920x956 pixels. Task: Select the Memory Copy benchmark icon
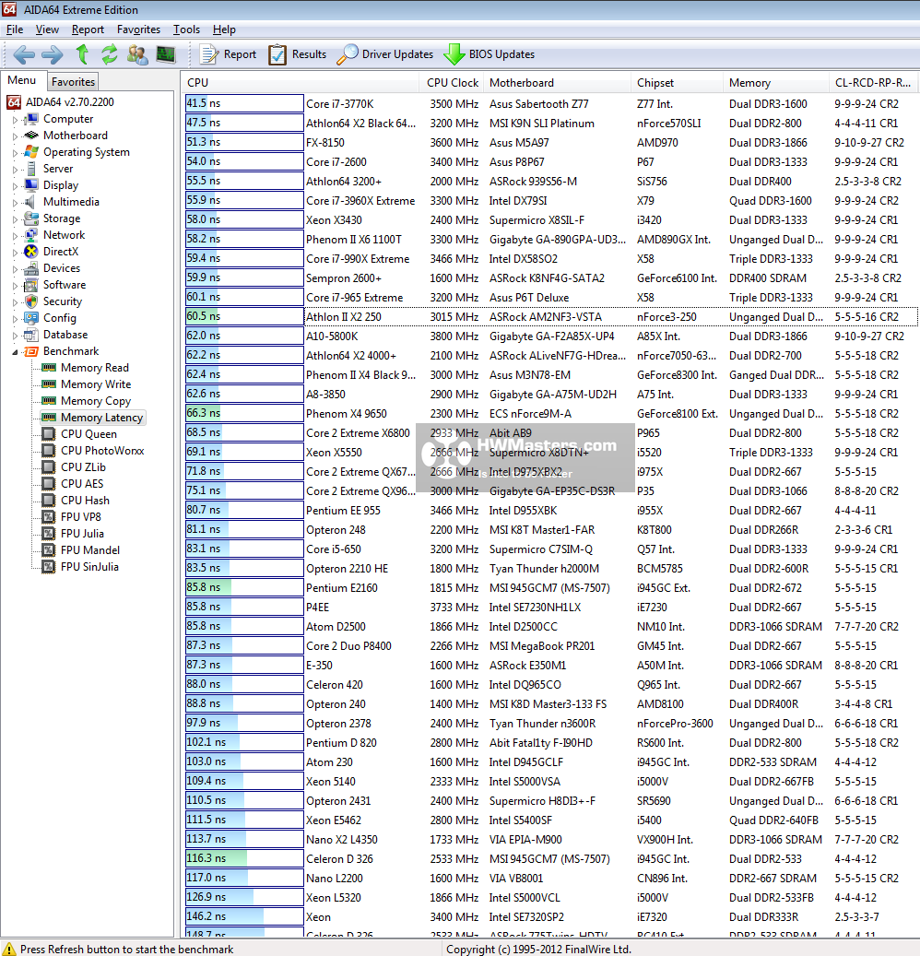pos(49,401)
